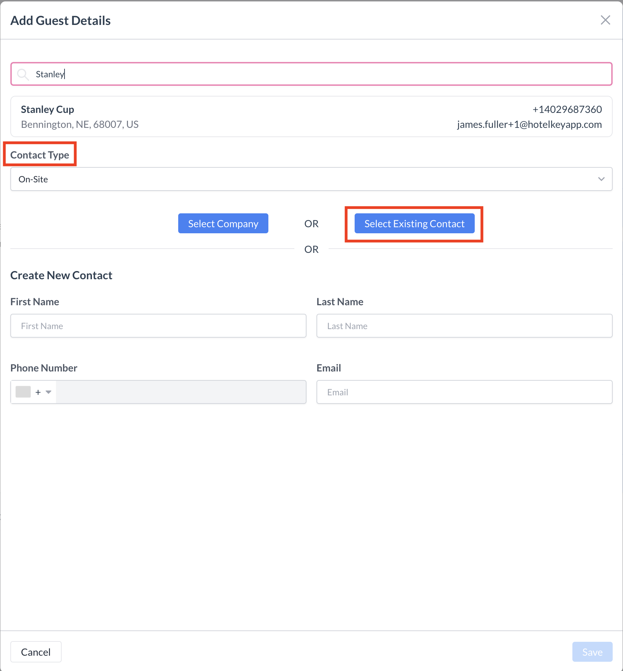Viewport: 623px width, 671px height.
Task: Click the phone number +14029687360
Action: click(x=567, y=109)
